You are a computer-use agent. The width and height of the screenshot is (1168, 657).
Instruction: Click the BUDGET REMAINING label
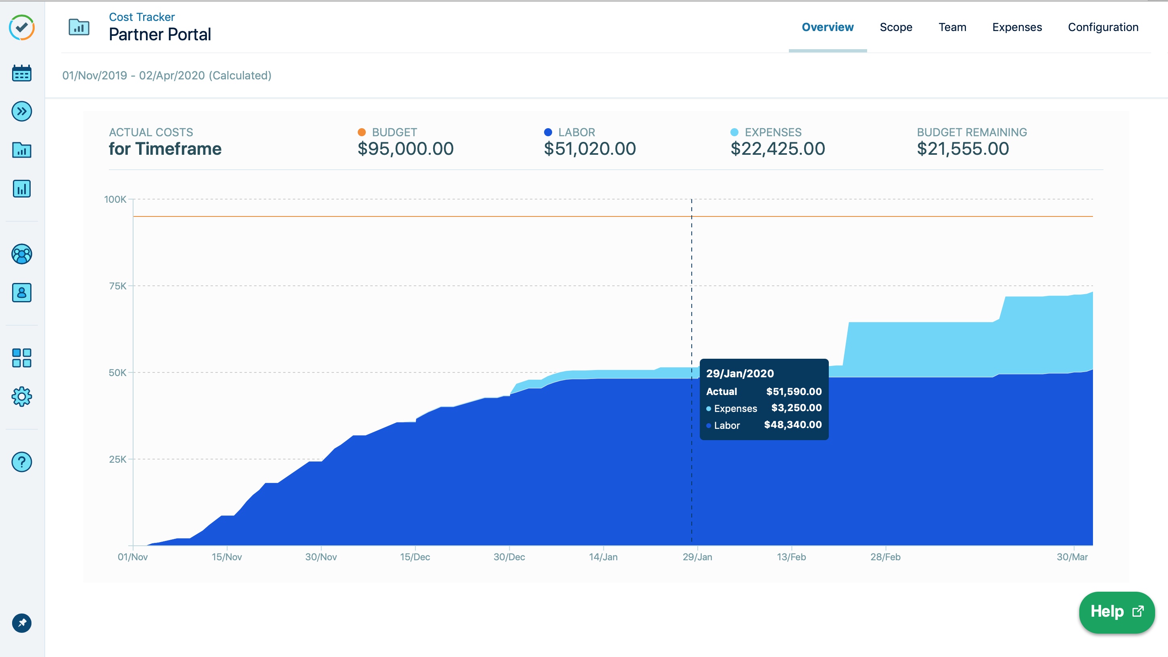click(972, 132)
